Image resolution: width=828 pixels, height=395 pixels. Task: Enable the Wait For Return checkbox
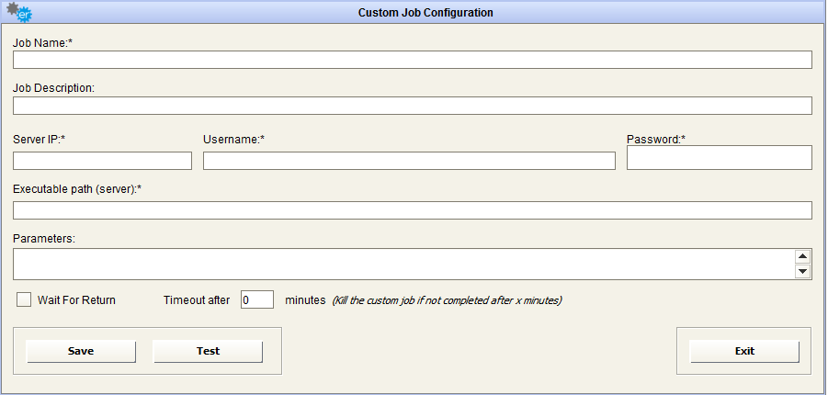click(x=24, y=299)
